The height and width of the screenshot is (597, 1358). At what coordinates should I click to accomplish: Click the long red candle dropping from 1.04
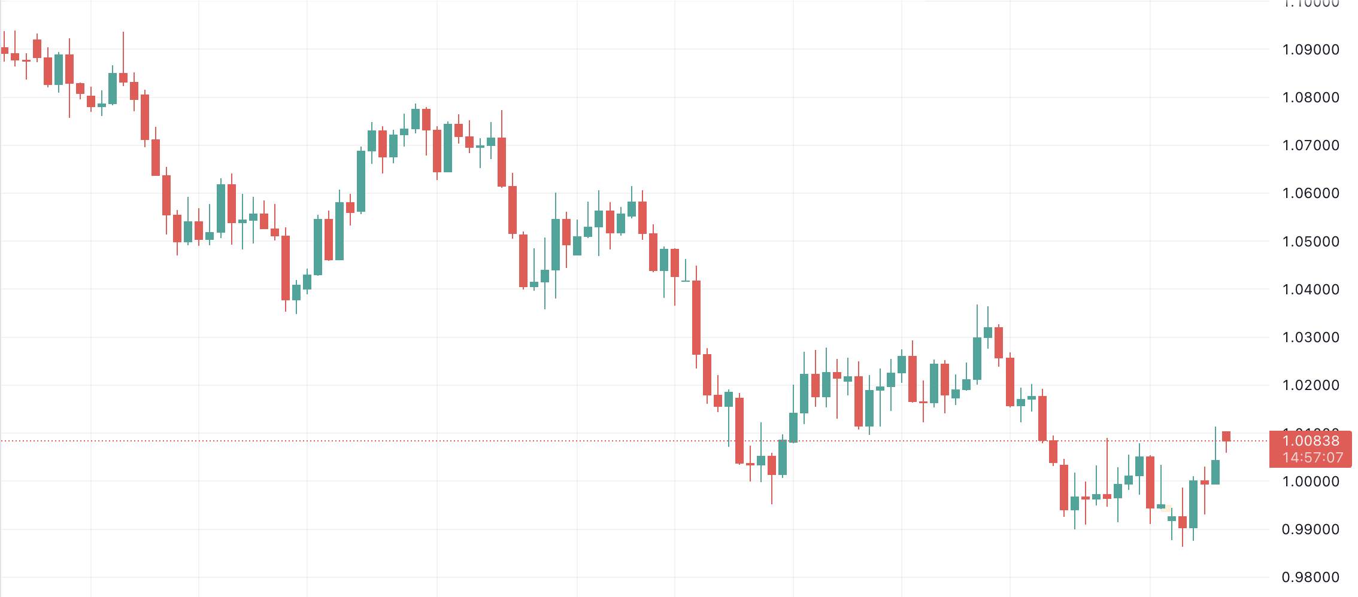[x=696, y=317]
